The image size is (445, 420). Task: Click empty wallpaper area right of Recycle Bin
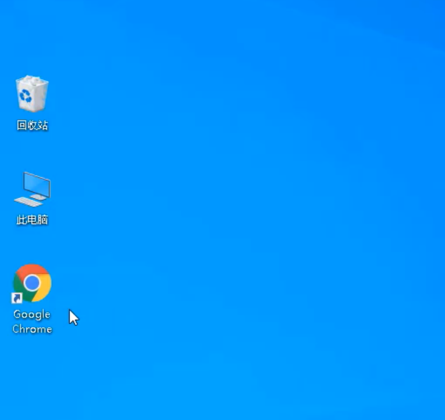click(x=145, y=96)
